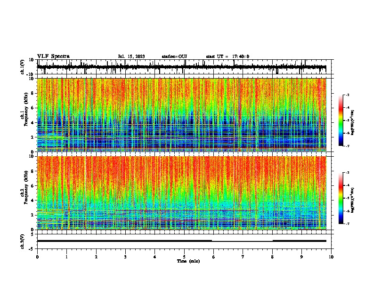Screen dimensions: 373x288
Task: Click the date "Jul 15, 2023" in the header
Action: pos(131,56)
